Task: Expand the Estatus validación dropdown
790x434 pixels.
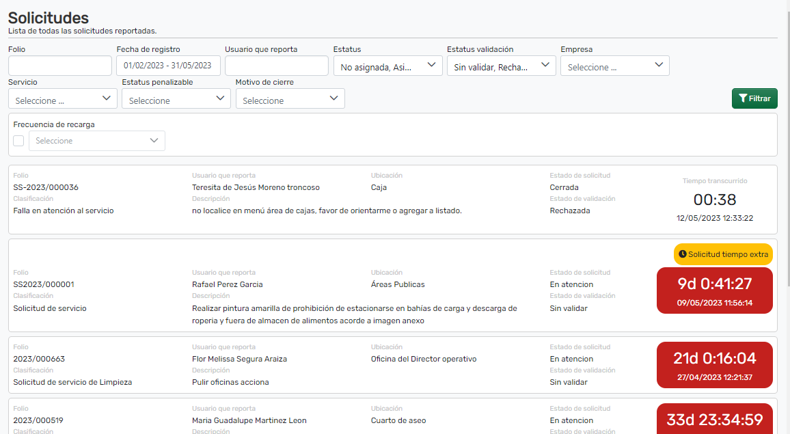Action: pos(501,66)
